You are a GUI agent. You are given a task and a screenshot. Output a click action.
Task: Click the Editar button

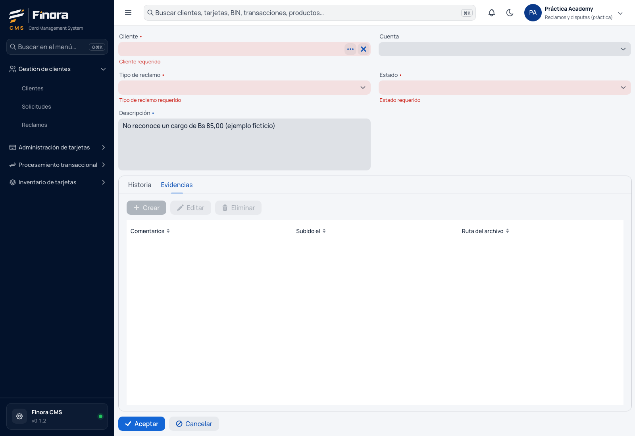(190, 208)
